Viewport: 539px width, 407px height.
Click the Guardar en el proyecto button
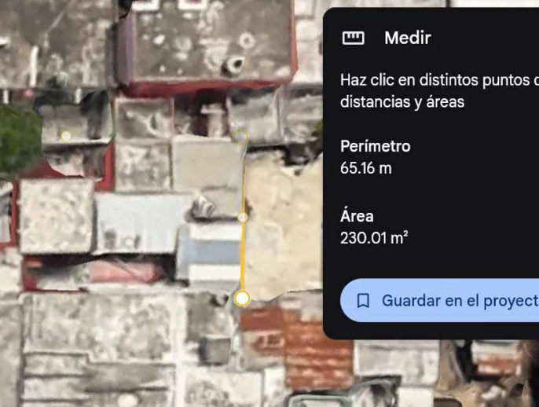coord(439,300)
